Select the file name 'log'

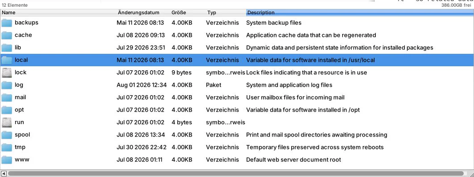pos(19,85)
